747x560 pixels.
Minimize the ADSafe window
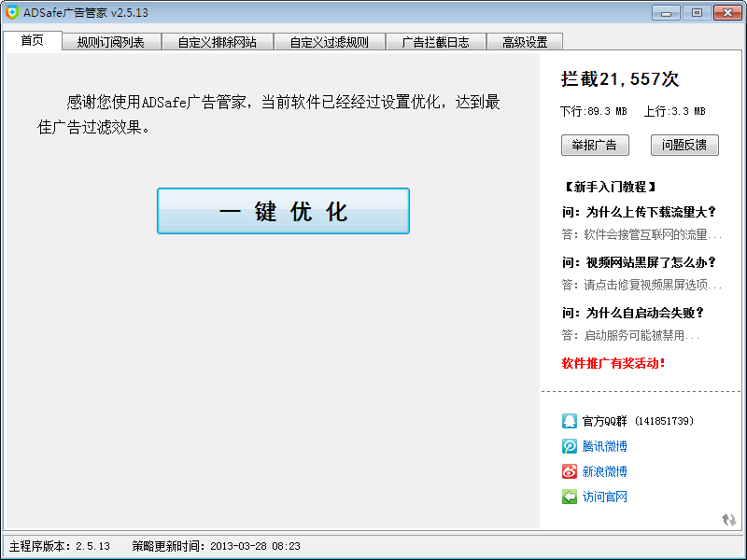tap(666, 13)
